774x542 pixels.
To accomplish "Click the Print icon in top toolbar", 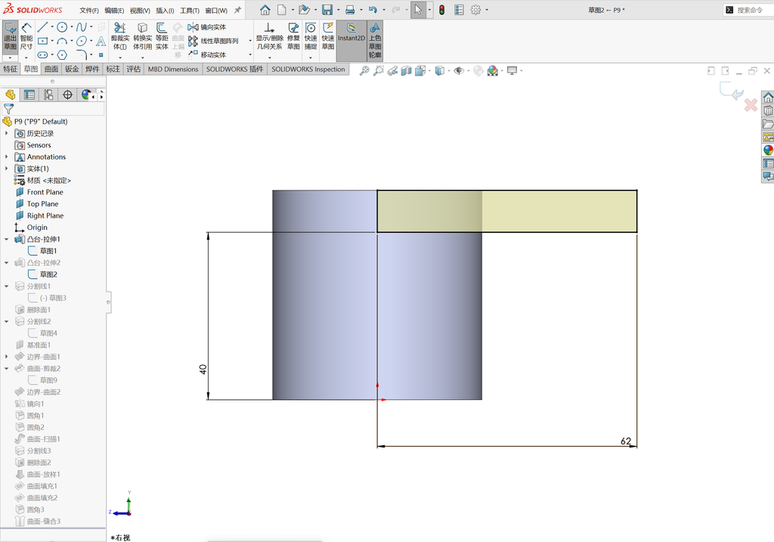I will click(x=349, y=10).
